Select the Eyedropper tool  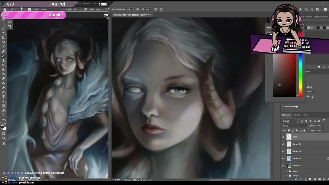(x=3, y=47)
